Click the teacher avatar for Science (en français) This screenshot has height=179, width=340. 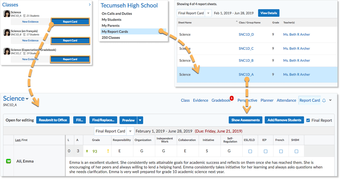click(6, 33)
